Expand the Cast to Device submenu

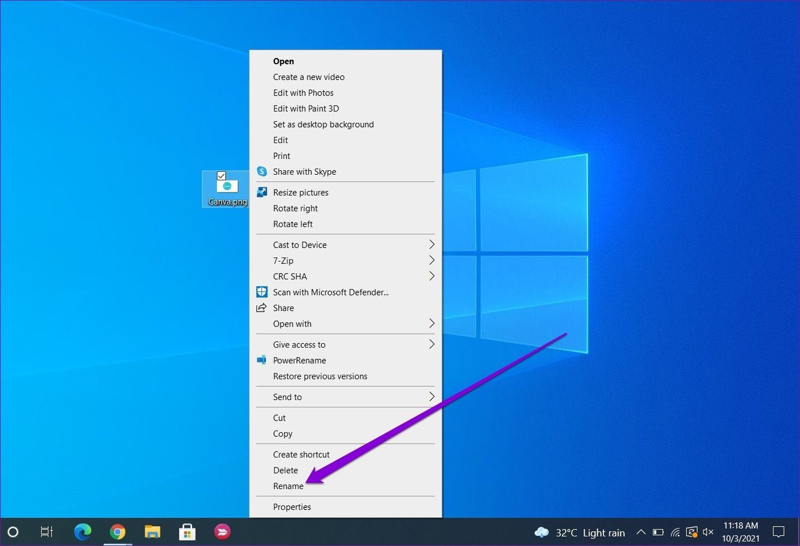(345, 245)
